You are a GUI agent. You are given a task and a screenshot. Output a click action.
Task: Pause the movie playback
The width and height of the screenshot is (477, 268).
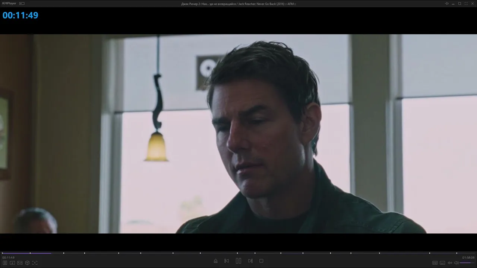[238, 261]
